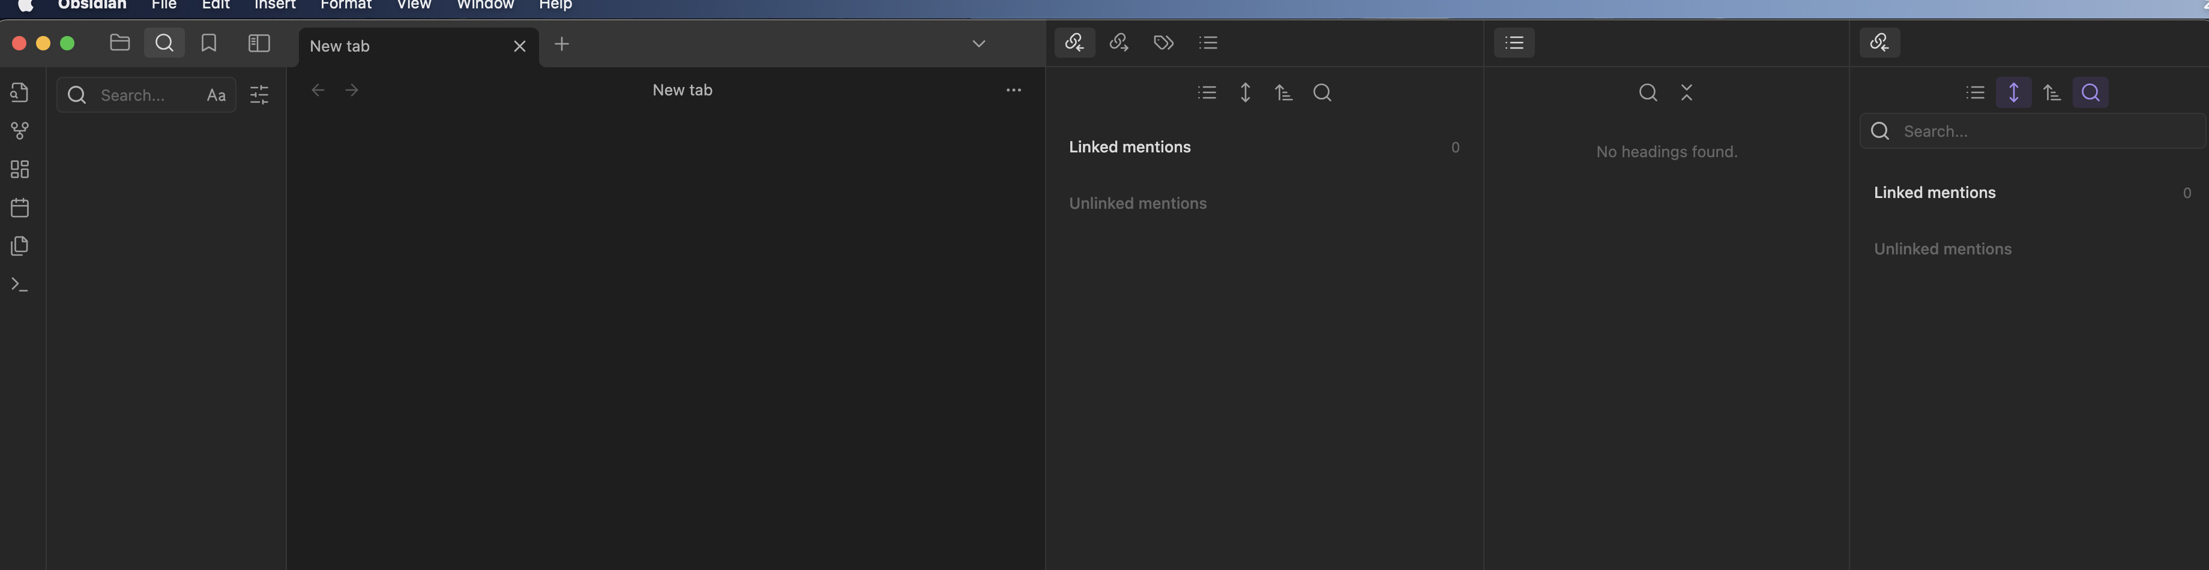Navigate back arrow in New tab

[x=318, y=90]
